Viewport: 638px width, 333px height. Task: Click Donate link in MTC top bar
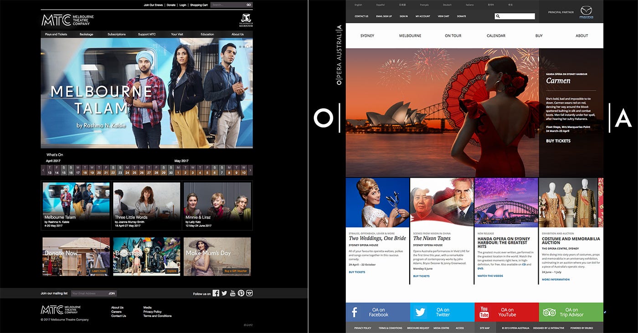tap(171, 5)
